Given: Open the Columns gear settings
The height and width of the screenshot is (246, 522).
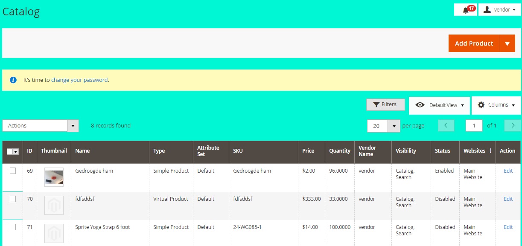Looking at the screenshot, I should tap(496, 105).
